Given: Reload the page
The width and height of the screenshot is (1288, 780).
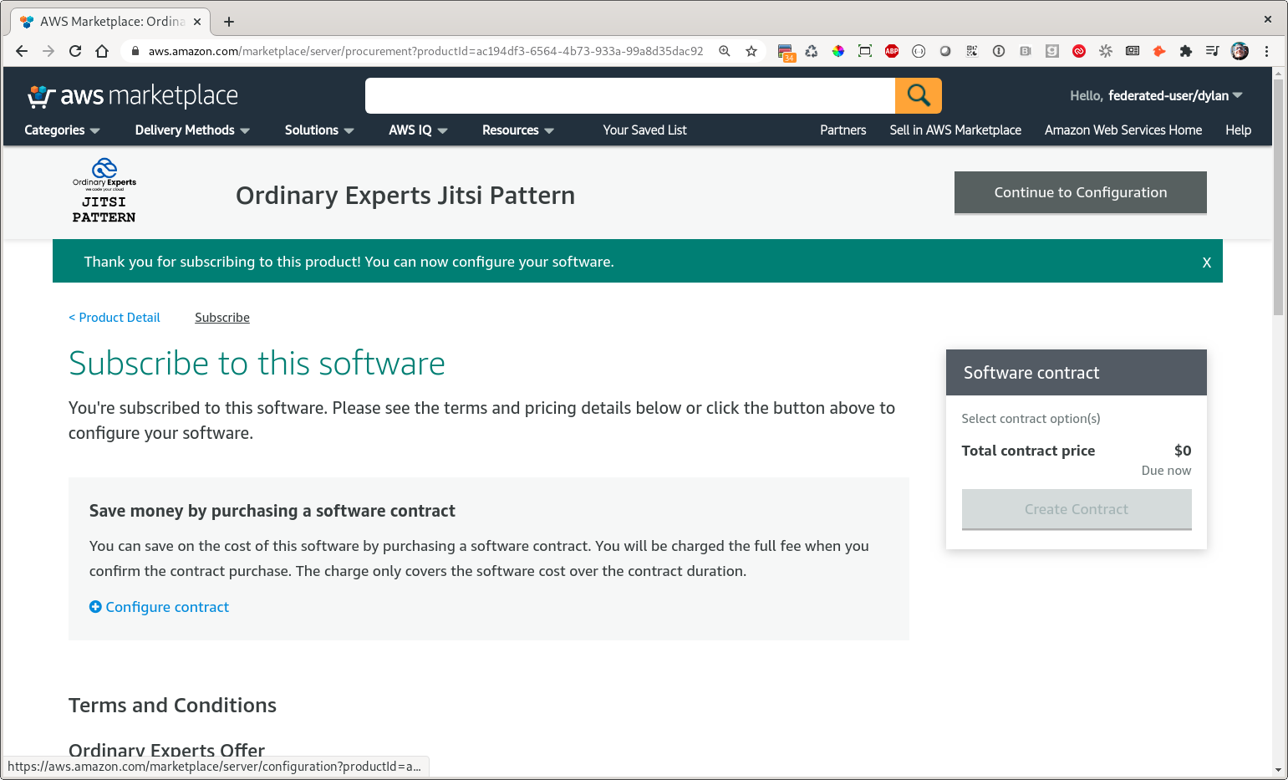Looking at the screenshot, I should click(75, 51).
